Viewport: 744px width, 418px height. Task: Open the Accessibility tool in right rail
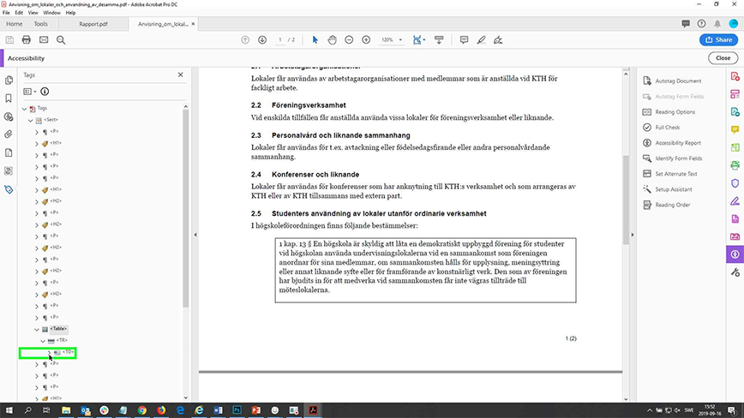[x=735, y=254]
